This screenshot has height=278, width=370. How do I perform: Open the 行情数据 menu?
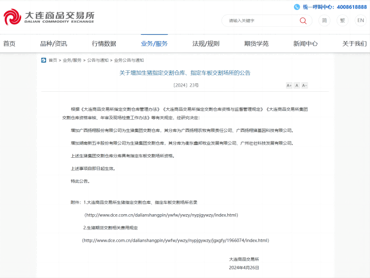[104, 44]
